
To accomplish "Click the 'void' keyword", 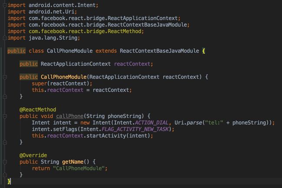I will click(47, 116).
